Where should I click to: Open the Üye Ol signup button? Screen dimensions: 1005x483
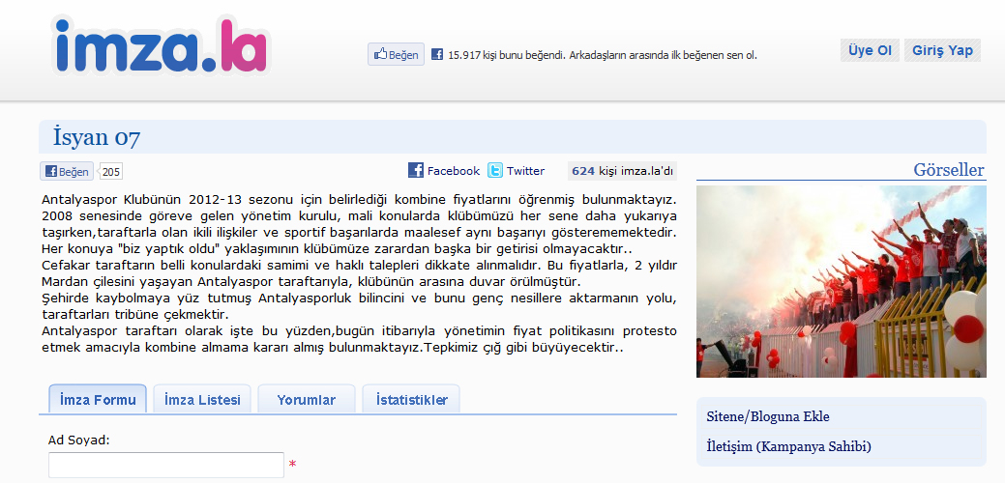[x=870, y=50]
